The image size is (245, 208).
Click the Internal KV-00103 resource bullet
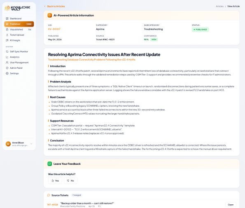[x=87, y=130]
